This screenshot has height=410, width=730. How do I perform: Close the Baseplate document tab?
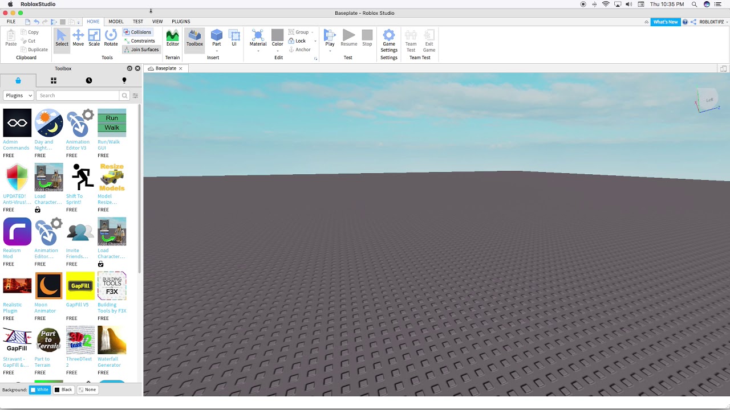(x=181, y=68)
